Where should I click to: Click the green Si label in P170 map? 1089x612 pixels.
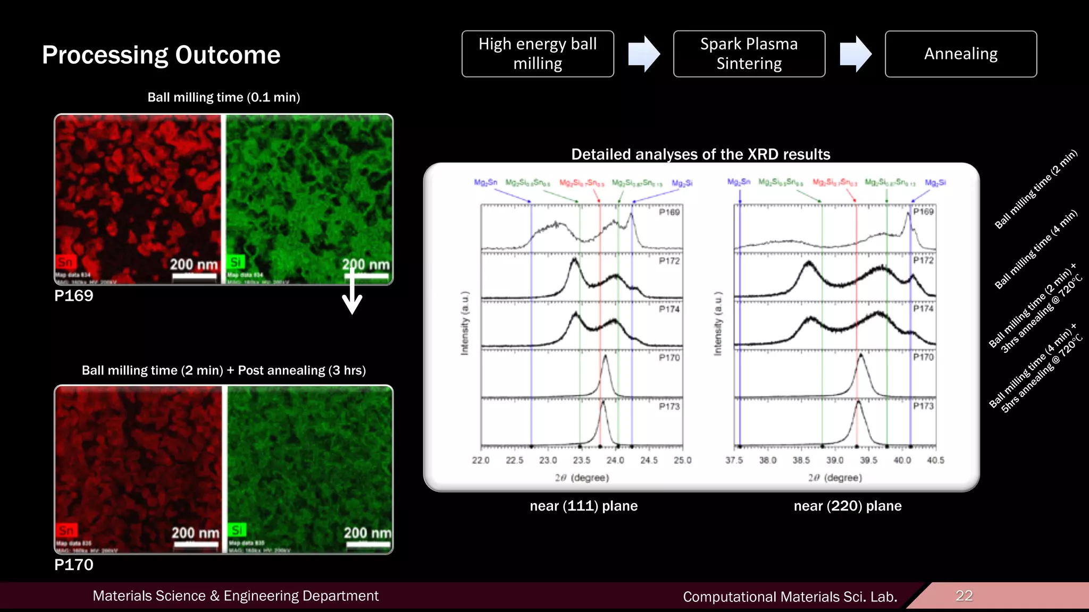click(238, 530)
